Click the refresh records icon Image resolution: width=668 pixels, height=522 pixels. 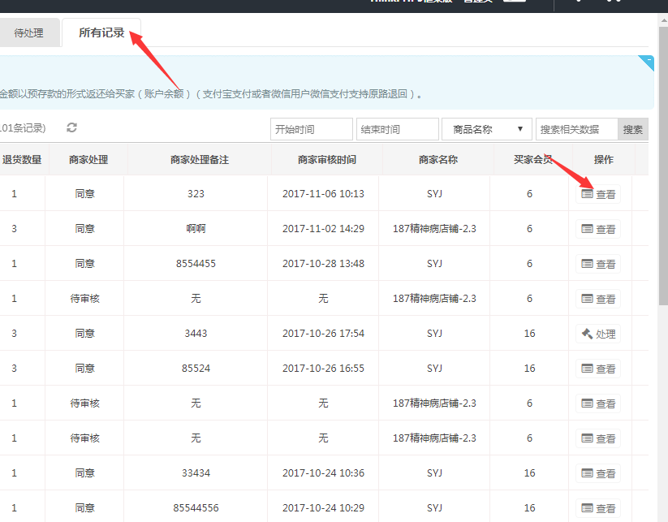pyautogui.click(x=71, y=128)
